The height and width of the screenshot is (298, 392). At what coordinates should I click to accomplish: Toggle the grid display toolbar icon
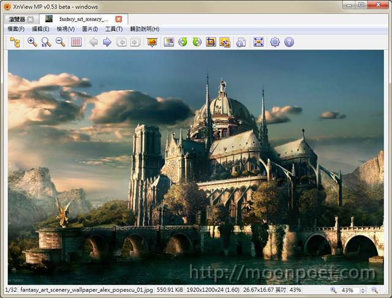click(x=77, y=42)
